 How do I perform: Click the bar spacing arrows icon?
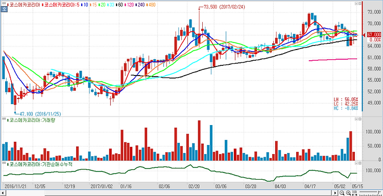pyautogui.click(x=354, y=192)
